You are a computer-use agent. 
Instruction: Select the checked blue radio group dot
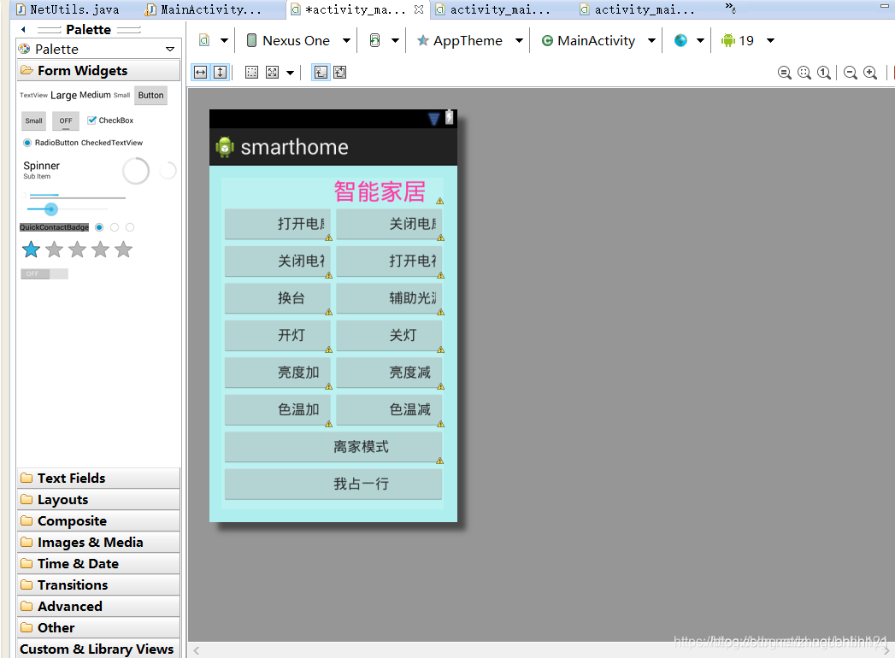(99, 227)
